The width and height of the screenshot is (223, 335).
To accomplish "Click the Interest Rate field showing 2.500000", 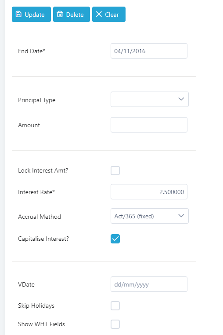I will pyautogui.click(x=149, y=191).
